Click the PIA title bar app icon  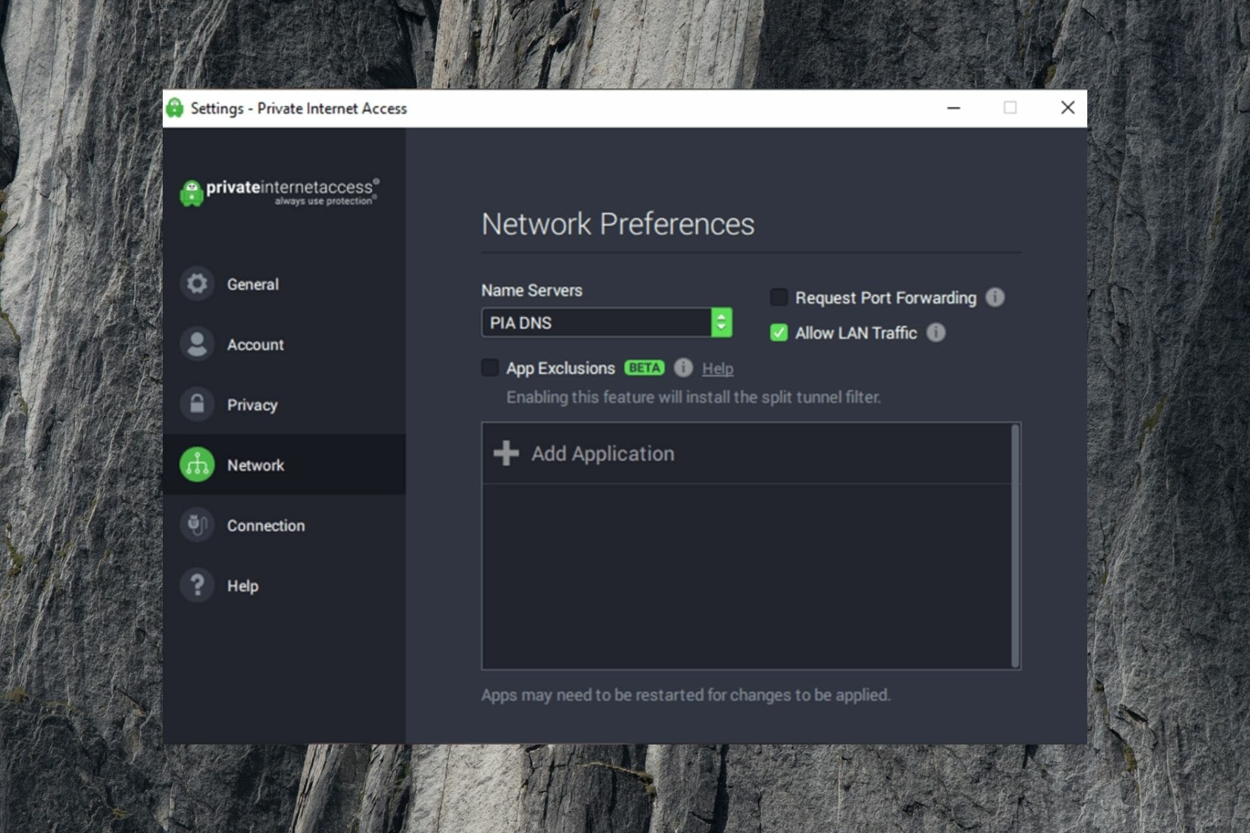pos(174,108)
